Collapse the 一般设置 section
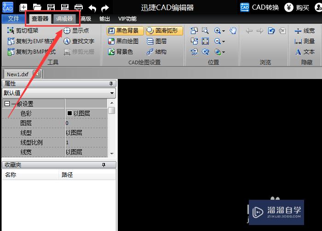 (7, 103)
